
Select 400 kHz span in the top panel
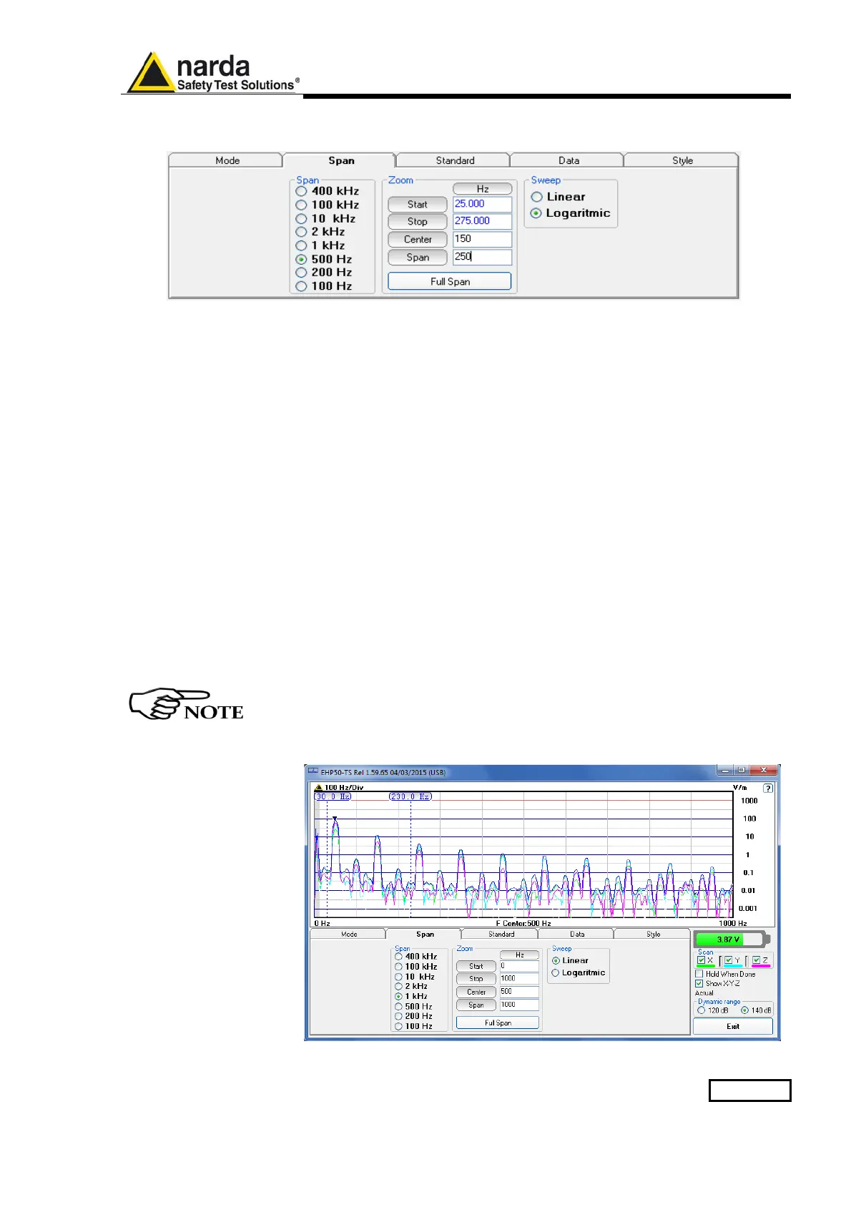click(328, 191)
